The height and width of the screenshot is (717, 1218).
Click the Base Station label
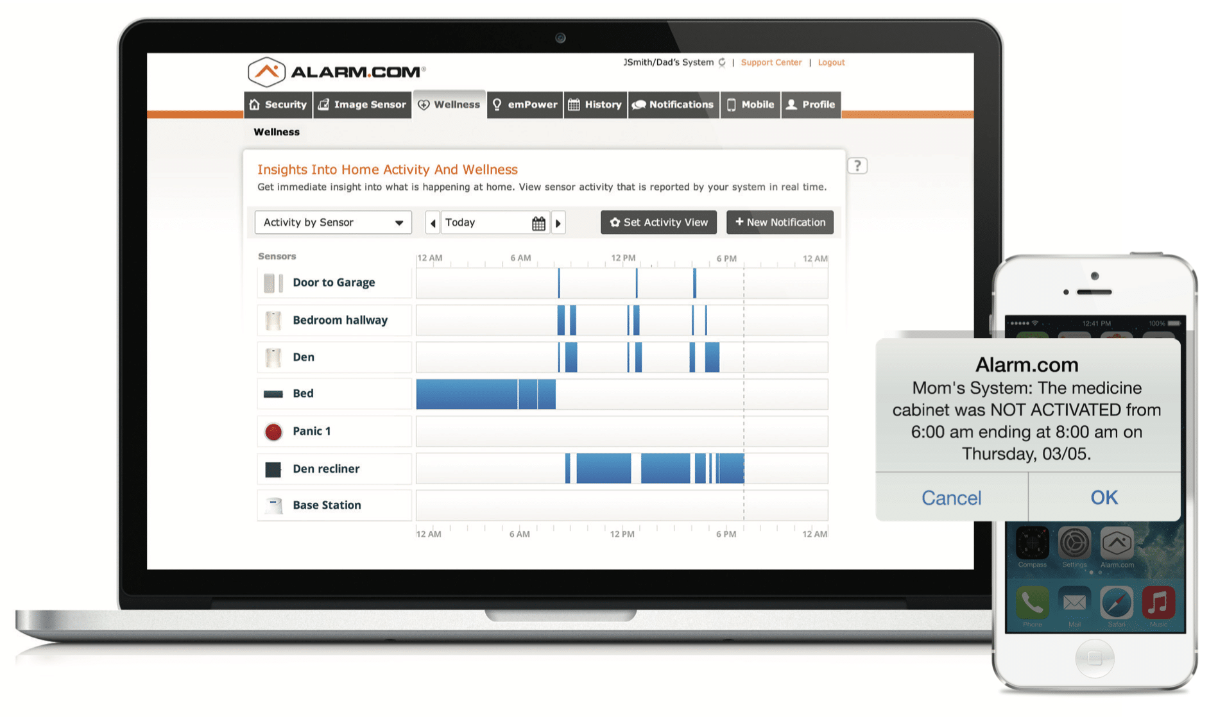[x=327, y=505]
